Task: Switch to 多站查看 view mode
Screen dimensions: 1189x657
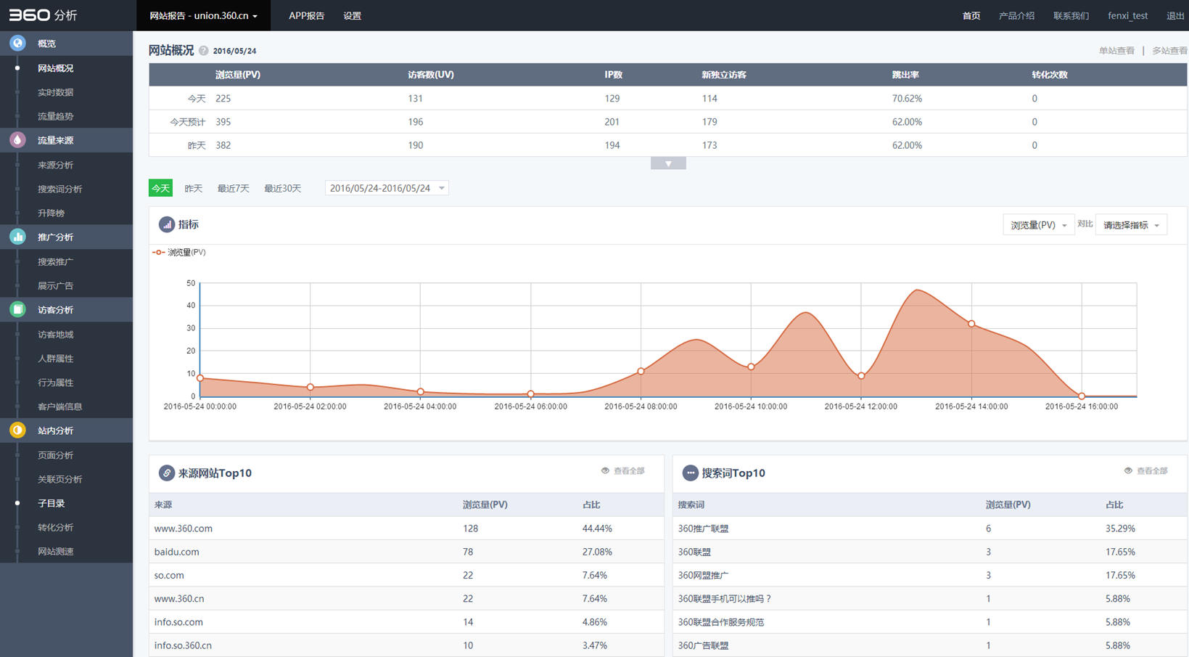Action: tap(1169, 51)
